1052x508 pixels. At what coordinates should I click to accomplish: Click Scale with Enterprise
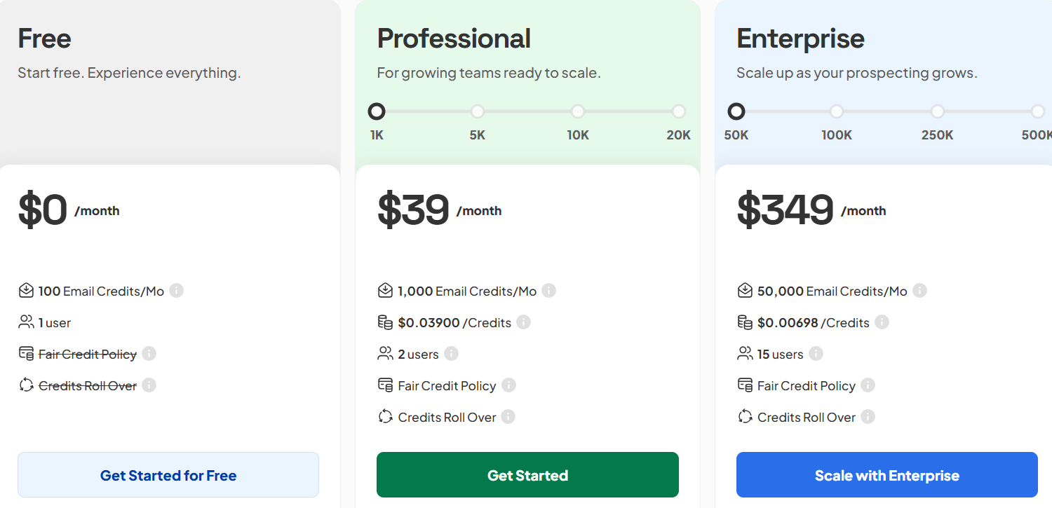pos(886,474)
